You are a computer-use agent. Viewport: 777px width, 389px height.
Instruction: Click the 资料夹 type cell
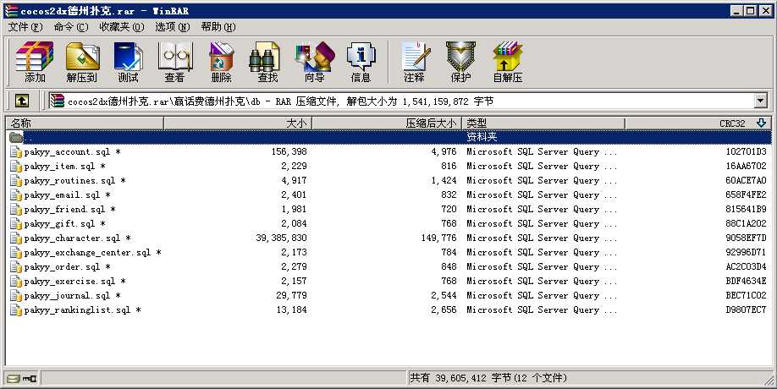482,137
